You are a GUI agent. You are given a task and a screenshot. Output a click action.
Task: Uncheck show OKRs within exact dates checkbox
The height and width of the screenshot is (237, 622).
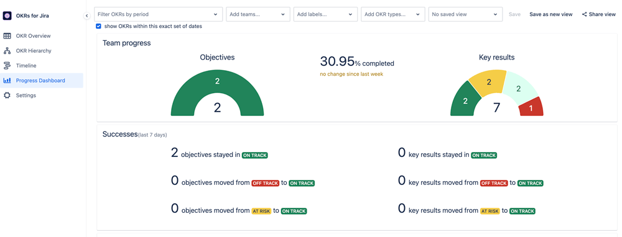pyautogui.click(x=98, y=27)
